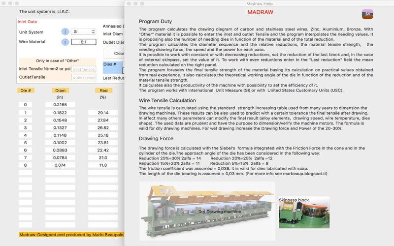The width and height of the screenshot is (394, 246).
Task: Click the Drawing Force heading
Action: (x=156, y=139)
